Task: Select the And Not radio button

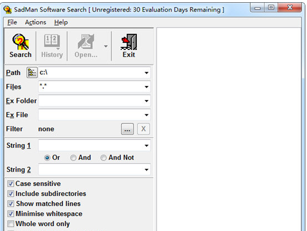Action: [103, 158]
